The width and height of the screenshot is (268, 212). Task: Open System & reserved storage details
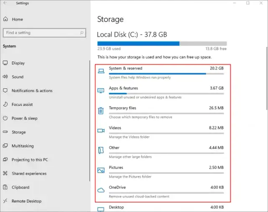click(161, 73)
